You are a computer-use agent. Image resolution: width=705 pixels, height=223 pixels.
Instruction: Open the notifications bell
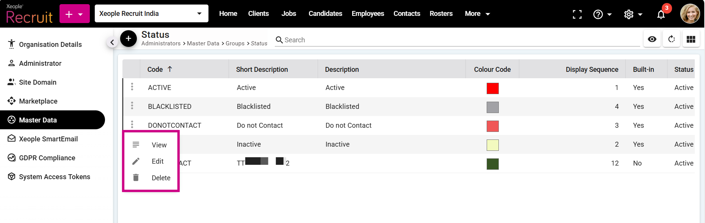pos(661,14)
